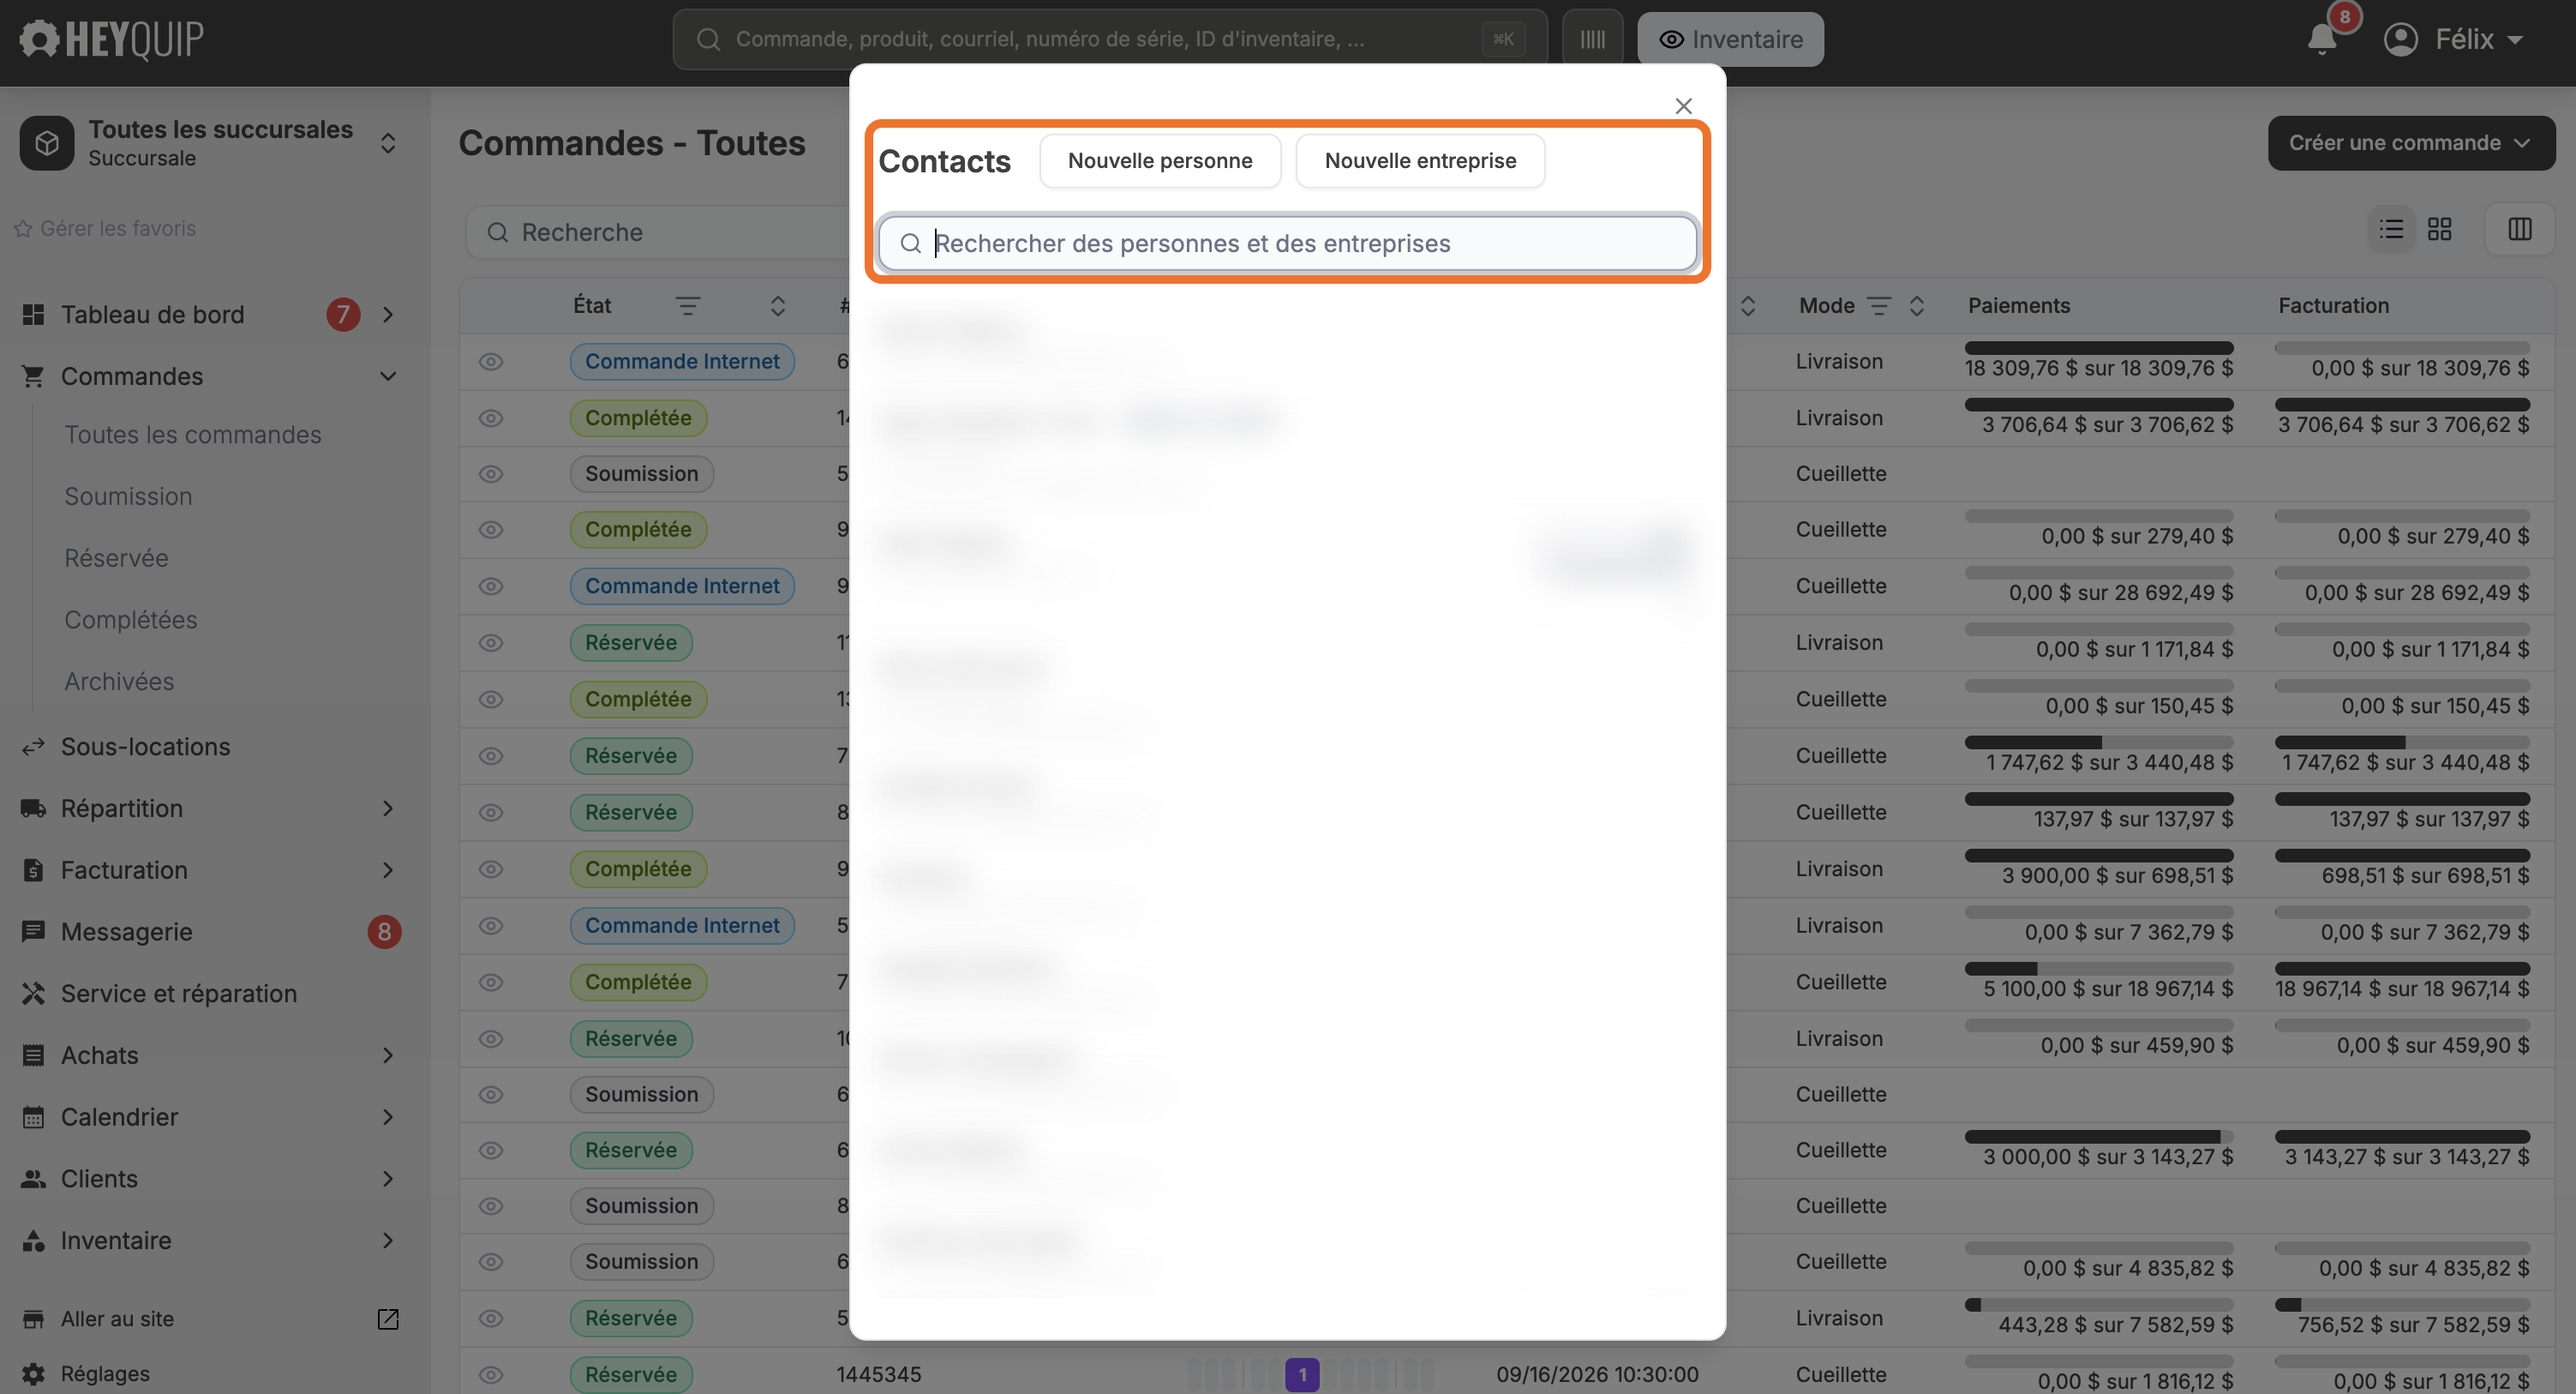Click the barcode scanner icon

(x=1592, y=39)
